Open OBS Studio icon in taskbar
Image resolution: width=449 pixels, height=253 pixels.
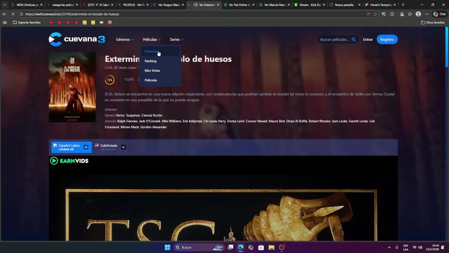[x=282, y=247]
